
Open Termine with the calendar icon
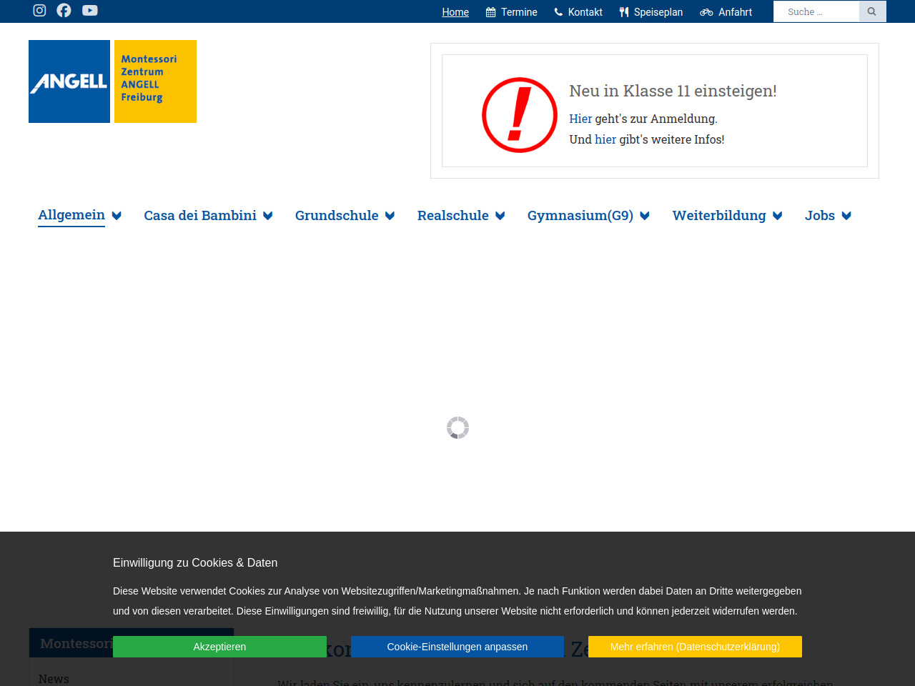click(512, 12)
